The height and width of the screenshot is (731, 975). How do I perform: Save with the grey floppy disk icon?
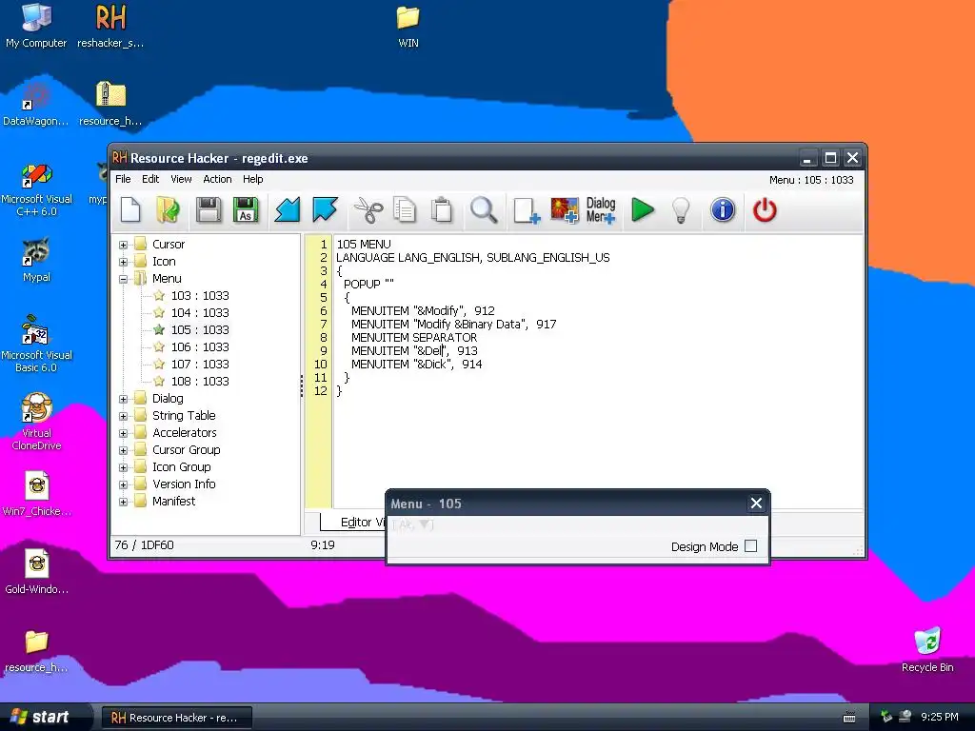(209, 210)
